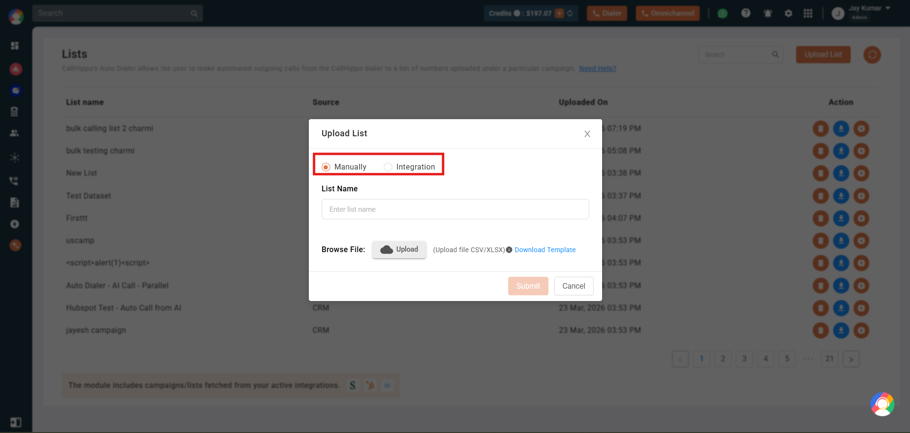Delete the Test Dataset row
Screen dimensions: 910x433
pyautogui.click(x=821, y=196)
